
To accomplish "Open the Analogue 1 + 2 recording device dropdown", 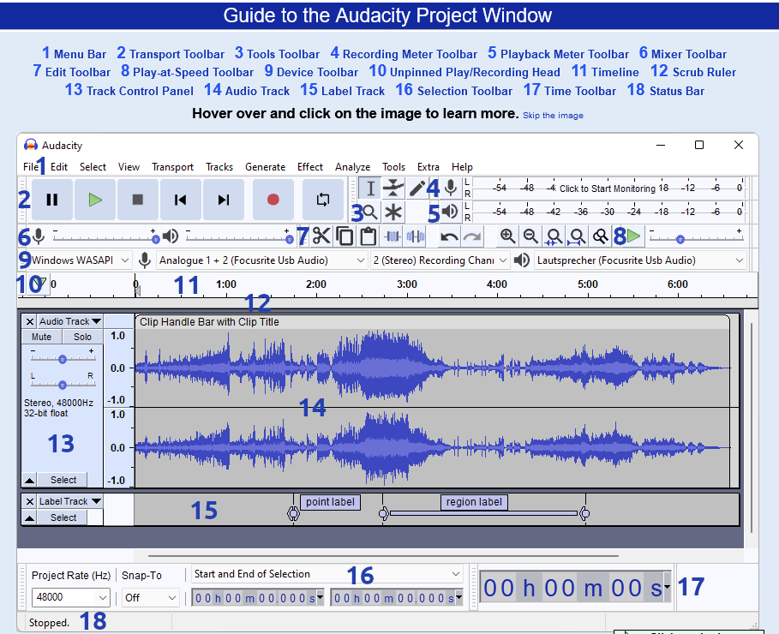I will (262, 260).
